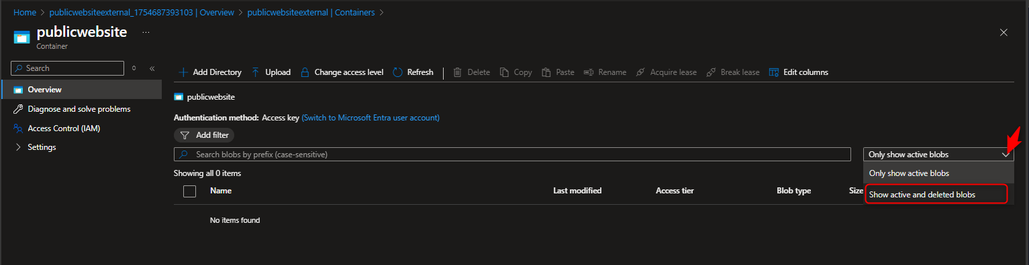
Task: Click the Copy icon in toolbar
Action: [x=505, y=72]
